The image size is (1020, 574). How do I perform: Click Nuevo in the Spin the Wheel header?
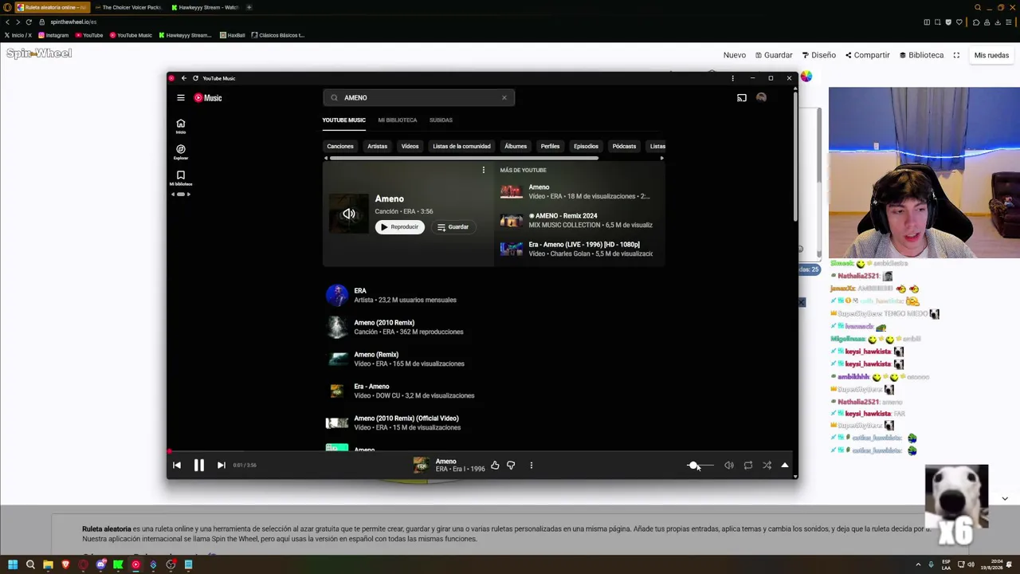[735, 56]
